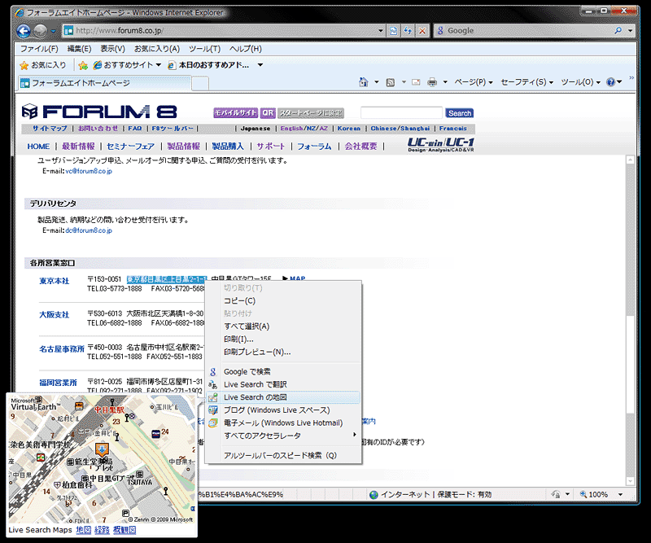Open the 東京本社 link
Viewport: 651px width, 543px height.
coord(55,281)
